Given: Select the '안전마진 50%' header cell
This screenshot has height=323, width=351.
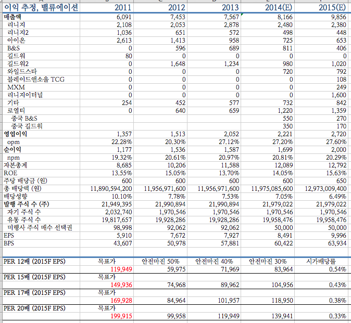Looking at the screenshot, I should [x=160, y=262].
